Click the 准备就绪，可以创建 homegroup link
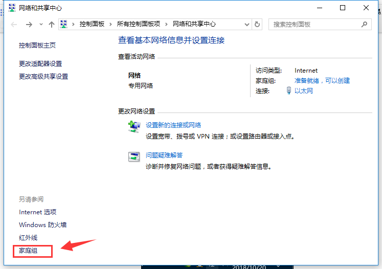Screen dimensions: 382x269 click(x=322, y=81)
